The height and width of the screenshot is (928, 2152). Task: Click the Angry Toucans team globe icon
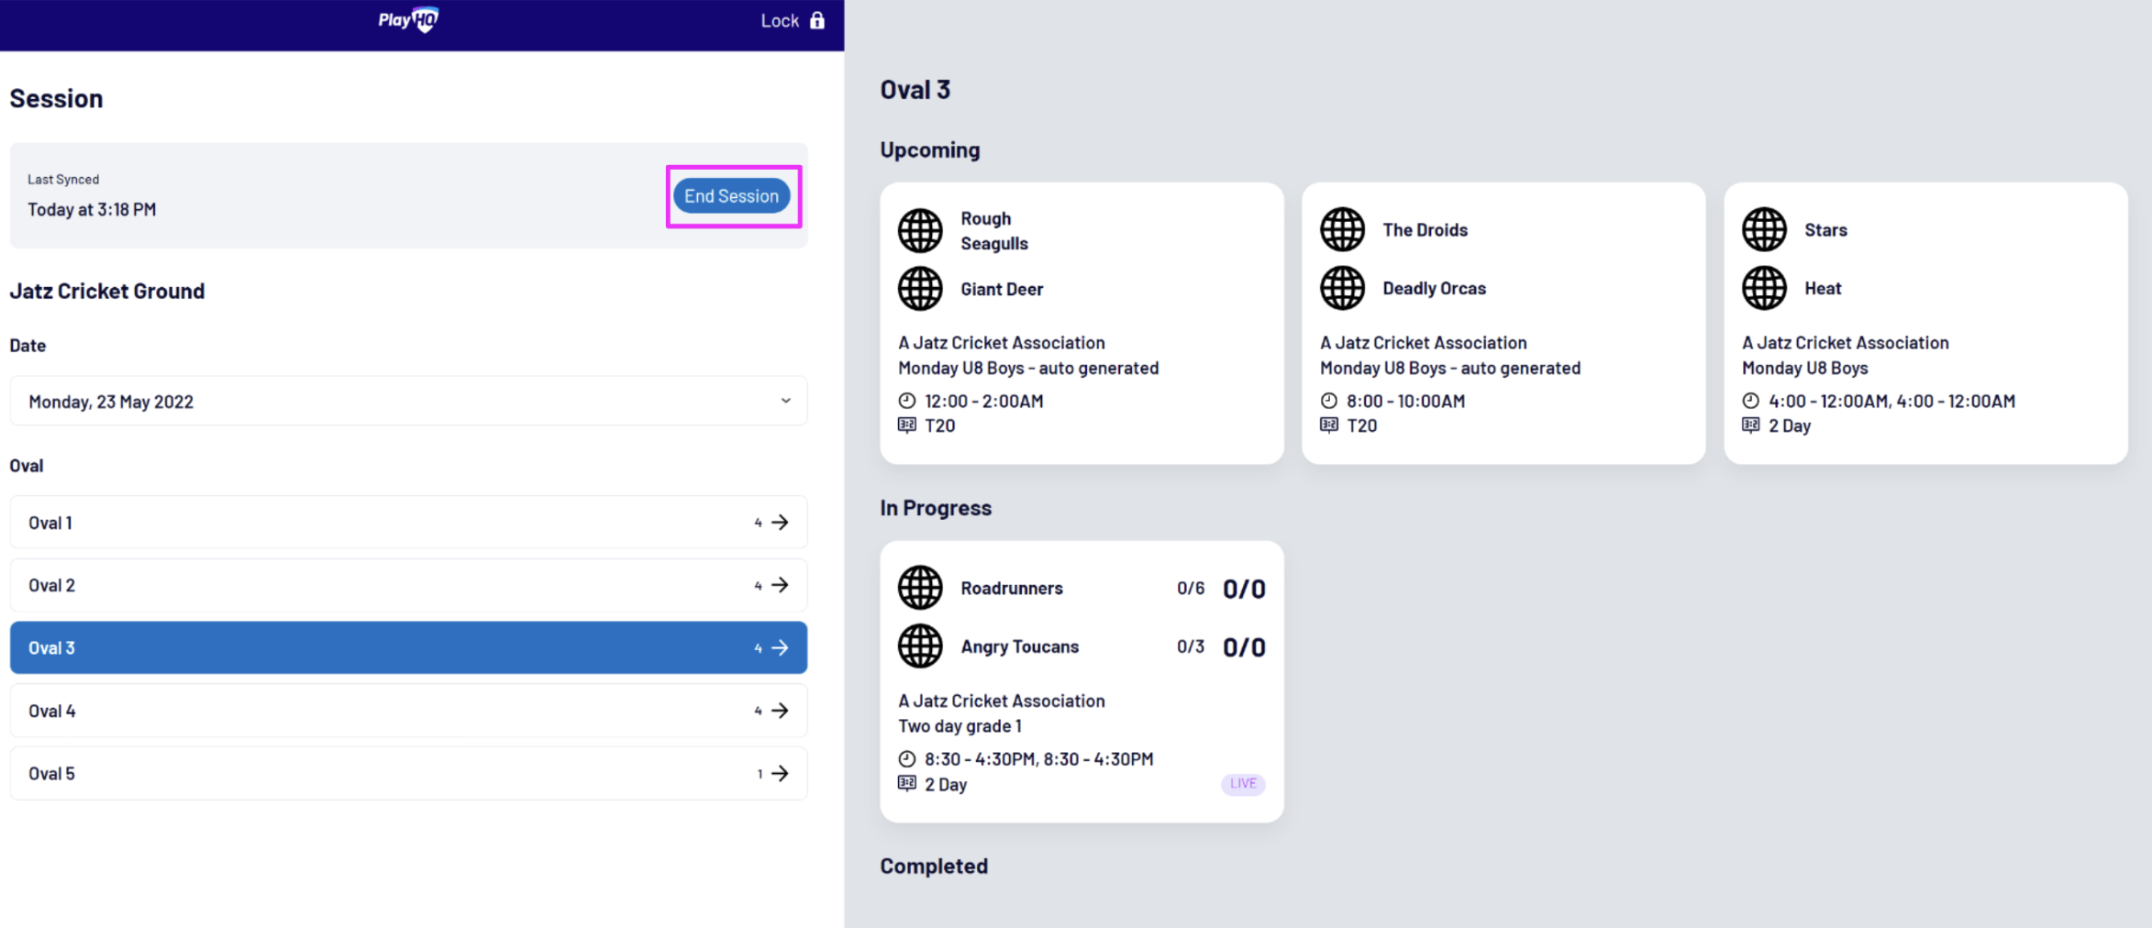tap(920, 646)
